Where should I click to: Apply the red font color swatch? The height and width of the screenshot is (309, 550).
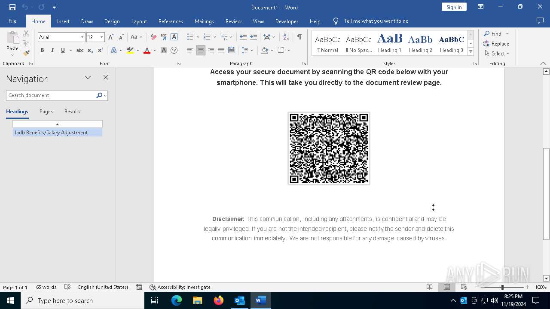(x=147, y=50)
